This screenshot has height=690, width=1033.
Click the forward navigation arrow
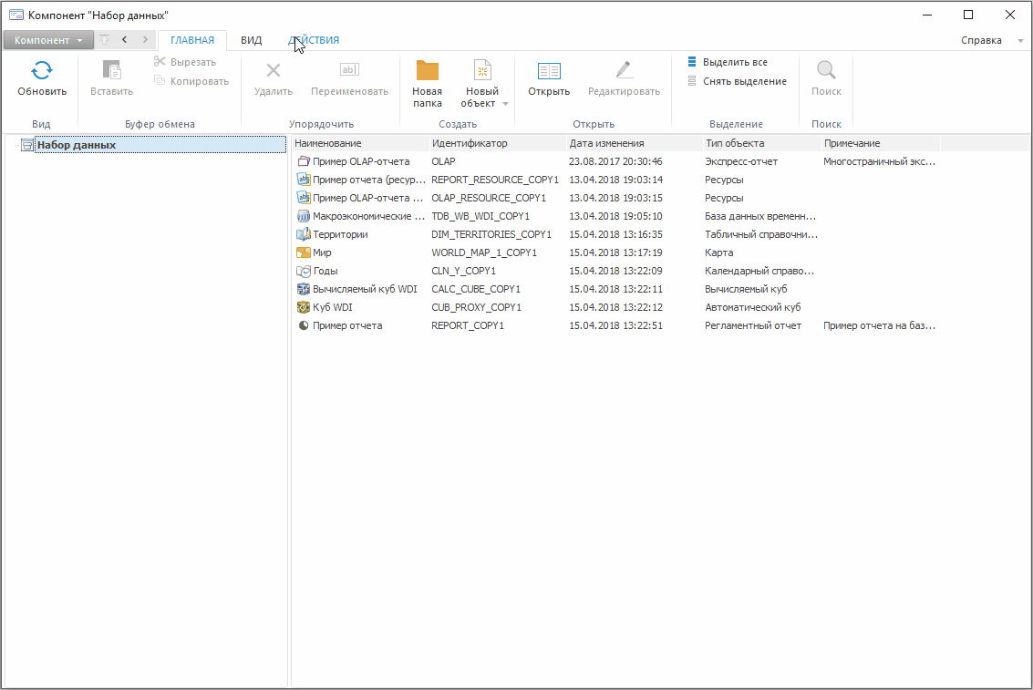click(145, 39)
